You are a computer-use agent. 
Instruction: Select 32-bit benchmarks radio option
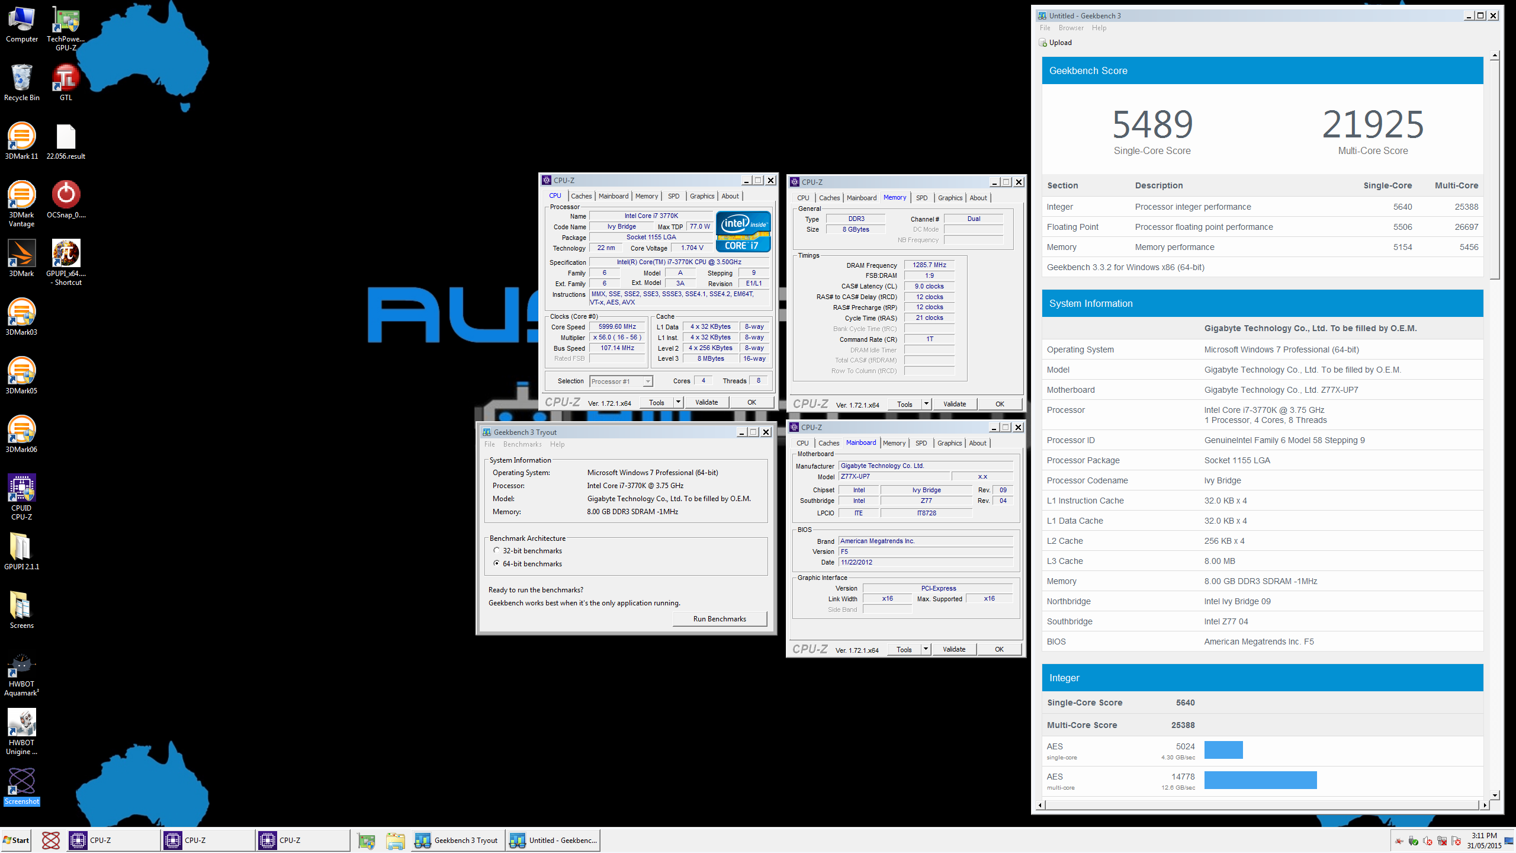point(496,550)
